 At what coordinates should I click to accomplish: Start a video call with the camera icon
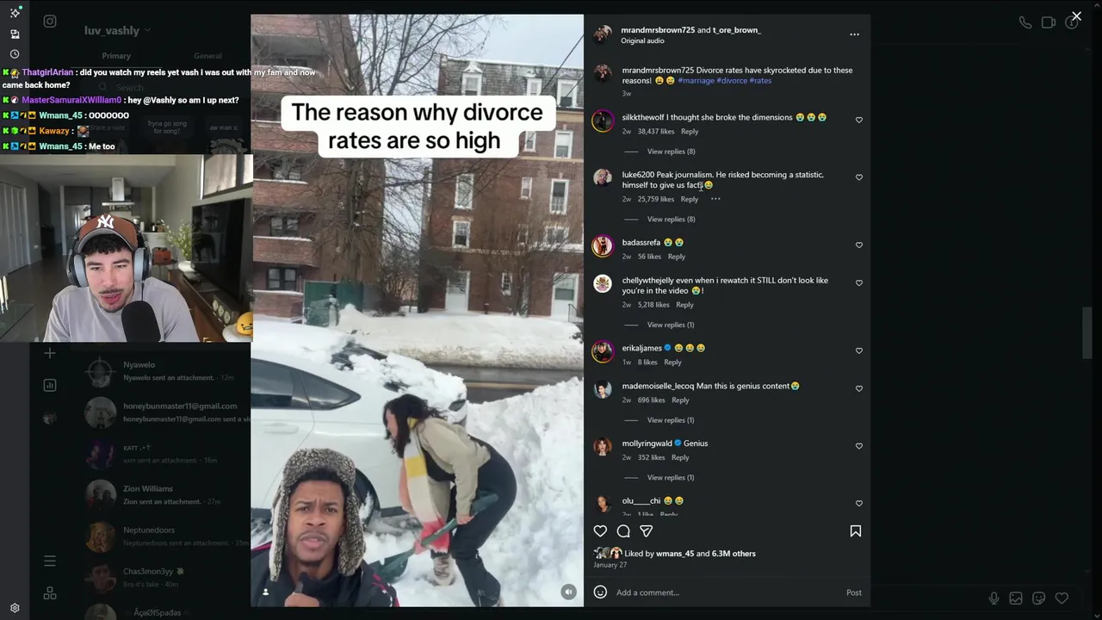tap(1049, 22)
